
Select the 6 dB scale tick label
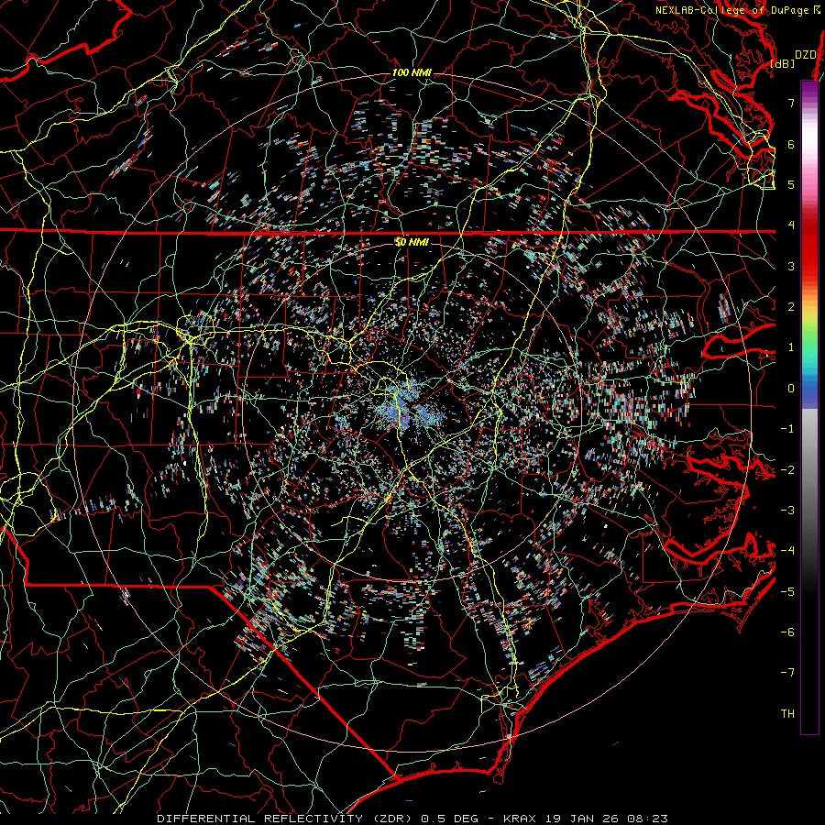[791, 144]
